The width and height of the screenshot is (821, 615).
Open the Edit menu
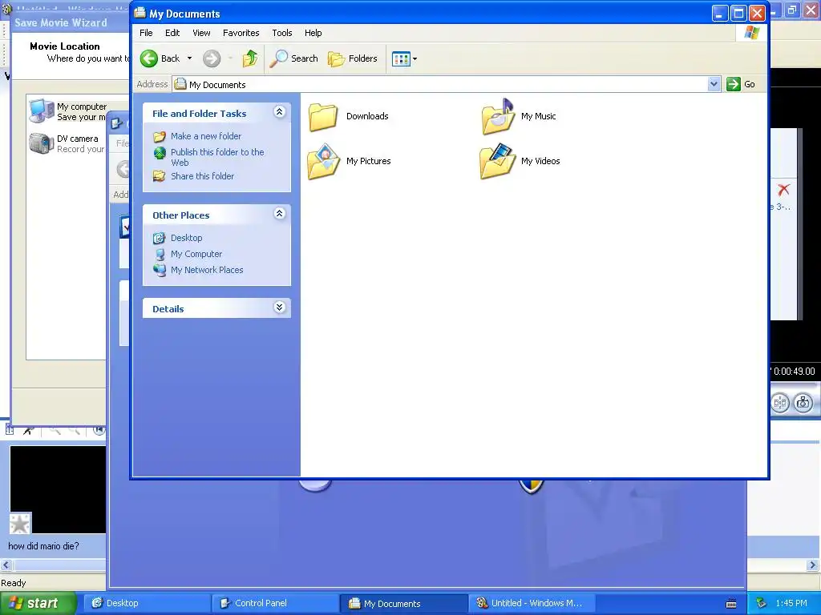172,33
